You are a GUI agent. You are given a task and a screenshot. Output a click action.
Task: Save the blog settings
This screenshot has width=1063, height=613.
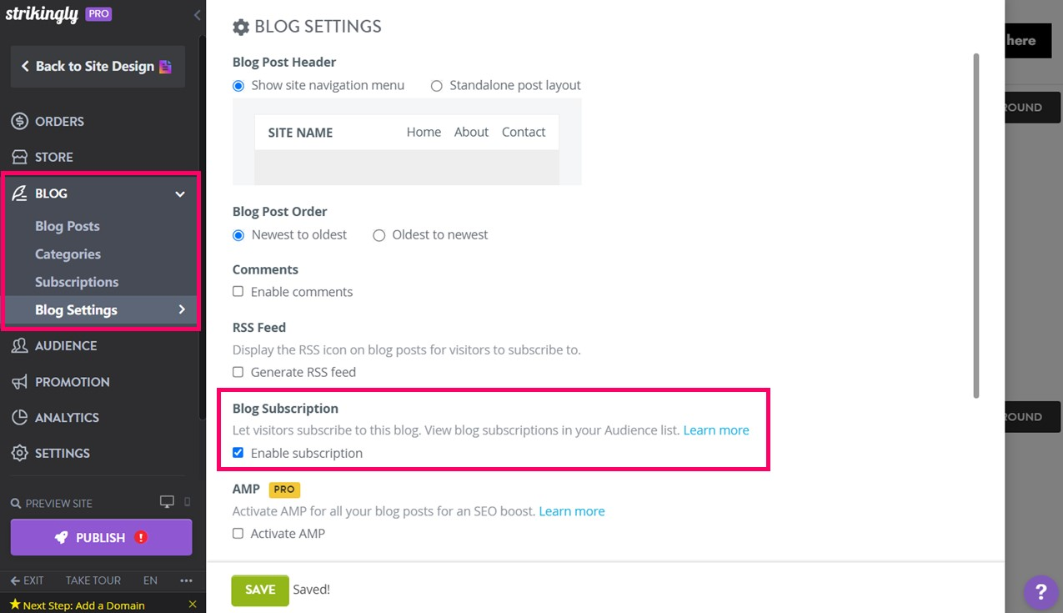pos(259,590)
